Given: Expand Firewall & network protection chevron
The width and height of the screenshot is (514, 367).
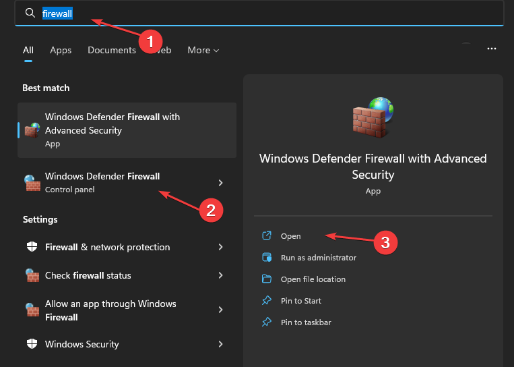Looking at the screenshot, I should tap(220, 248).
